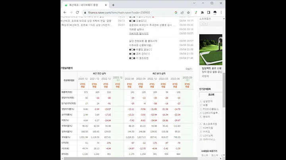This screenshot has width=286, height=160.
Task: Click the 2020.12 sales value 573
Action: [86, 92]
